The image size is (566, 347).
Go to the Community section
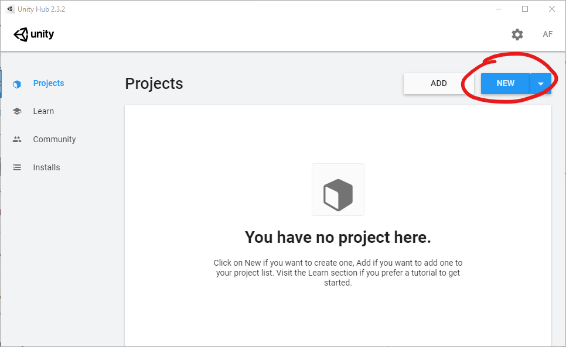54,139
